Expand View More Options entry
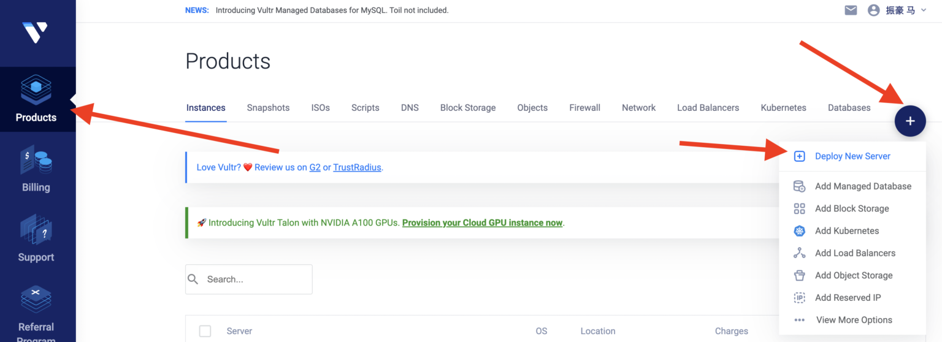This screenshot has width=942, height=342. click(x=854, y=320)
